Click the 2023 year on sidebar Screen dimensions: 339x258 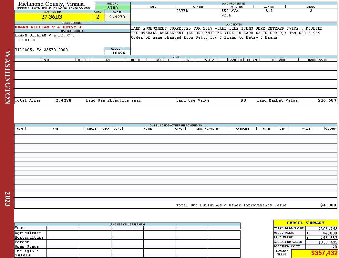pyautogui.click(x=7, y=199)
